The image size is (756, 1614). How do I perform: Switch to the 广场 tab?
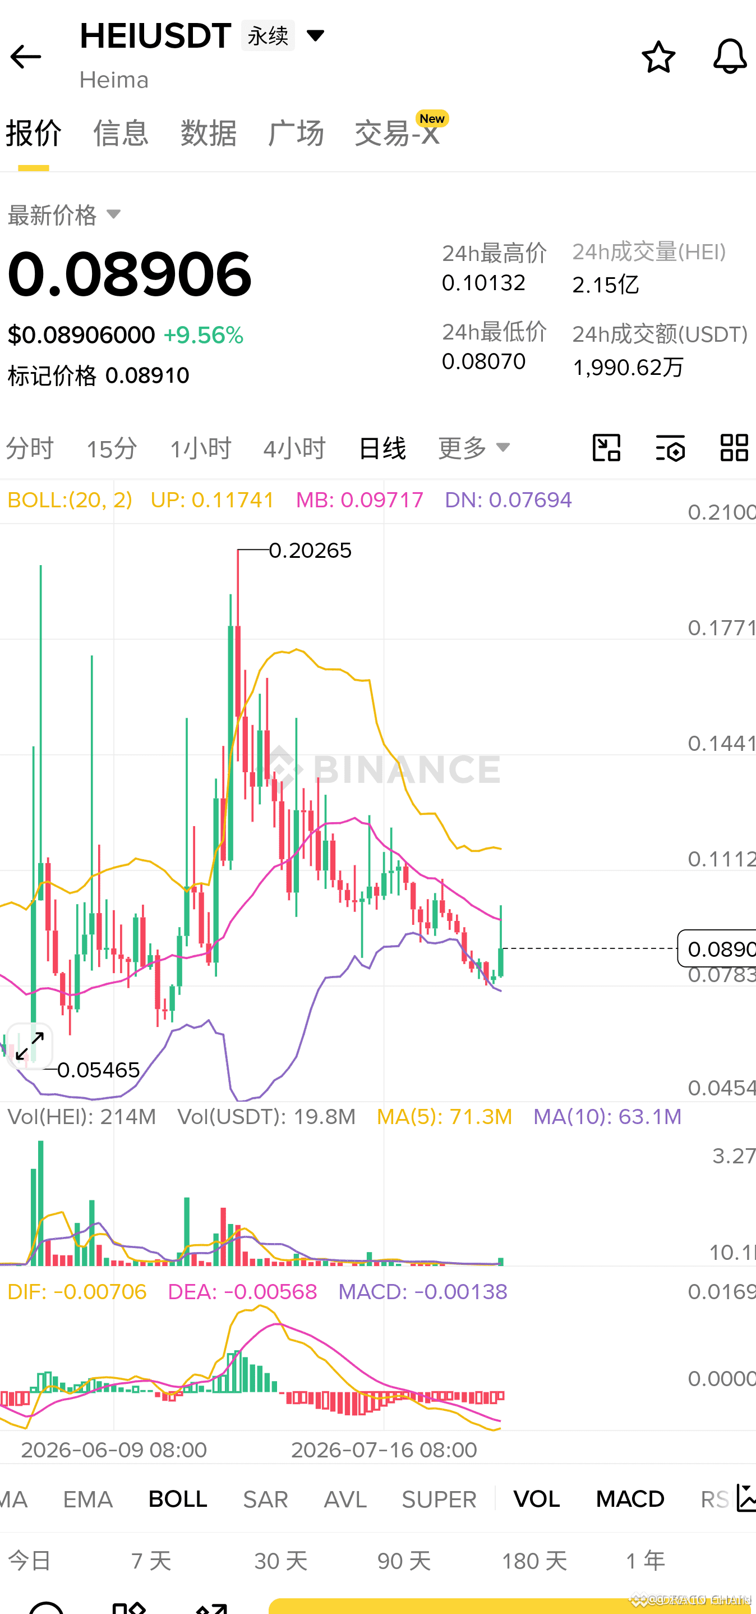pos(296,134)
